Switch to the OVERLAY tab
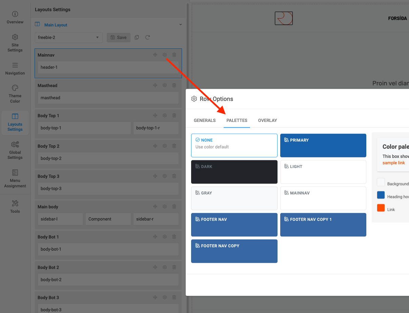 click(x=267, y=121)
